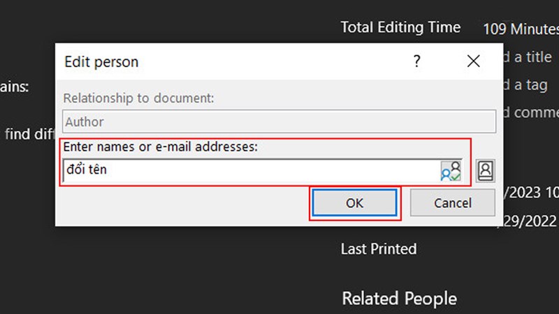The image size is (559, 314).
Task: Click the 2022 date value
Action: [x=530, y=220]
